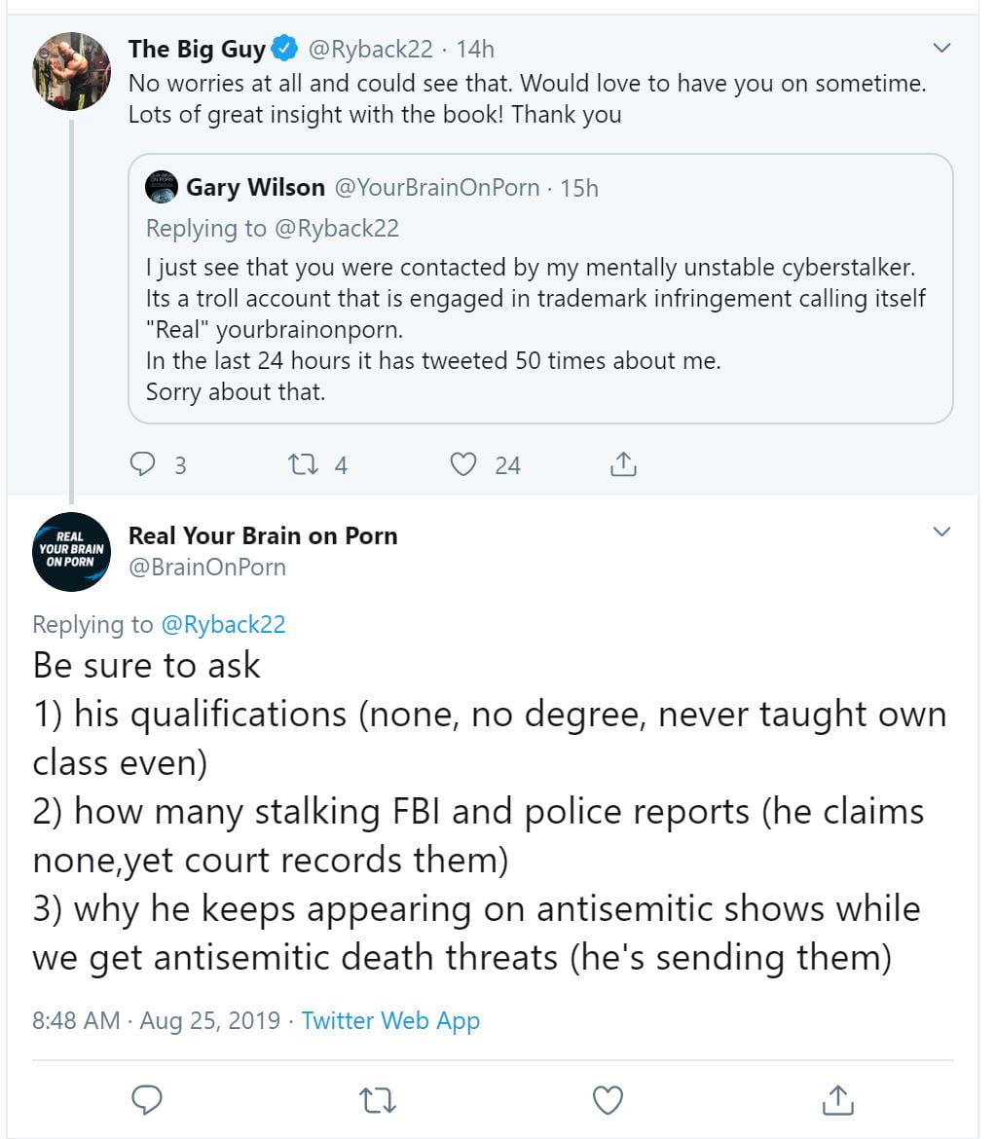Share The Big Guy's tweet
The image size is (996, 1139).
pyautogui.click(x=623, y=465)
